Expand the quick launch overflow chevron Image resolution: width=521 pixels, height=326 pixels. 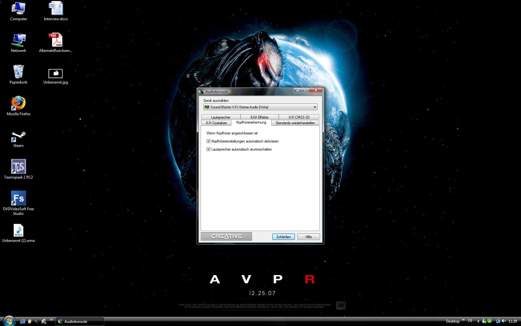point(51,319)
